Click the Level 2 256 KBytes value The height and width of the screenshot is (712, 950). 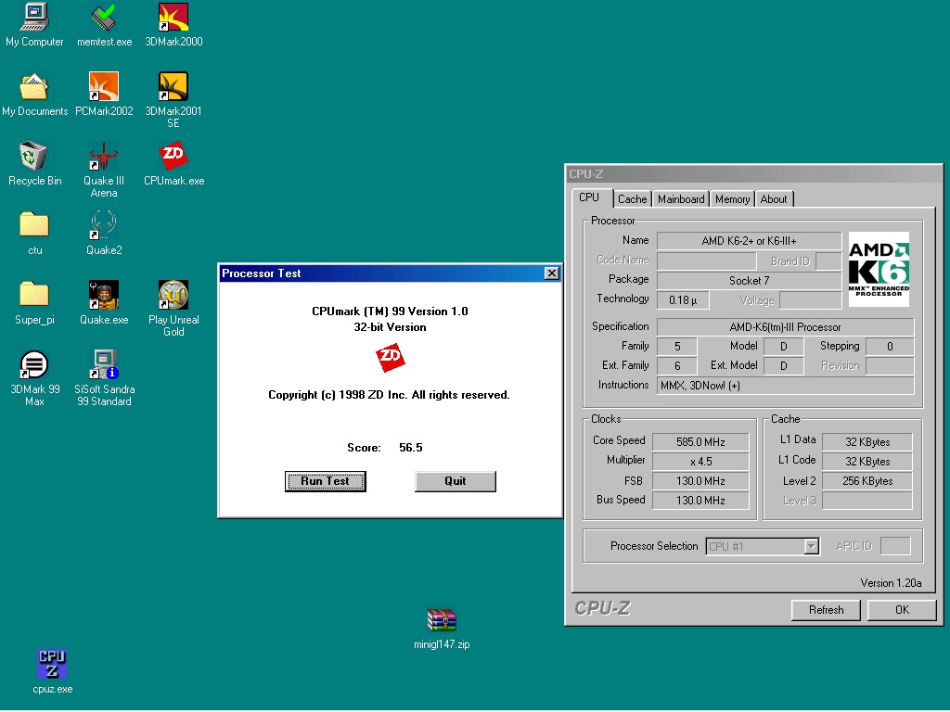pos(867,481)
